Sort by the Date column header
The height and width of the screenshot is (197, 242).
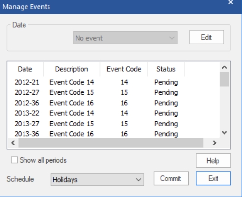pos(25,69)
